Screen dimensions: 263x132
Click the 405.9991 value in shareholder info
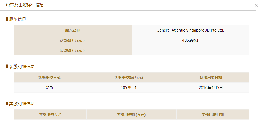190,40
